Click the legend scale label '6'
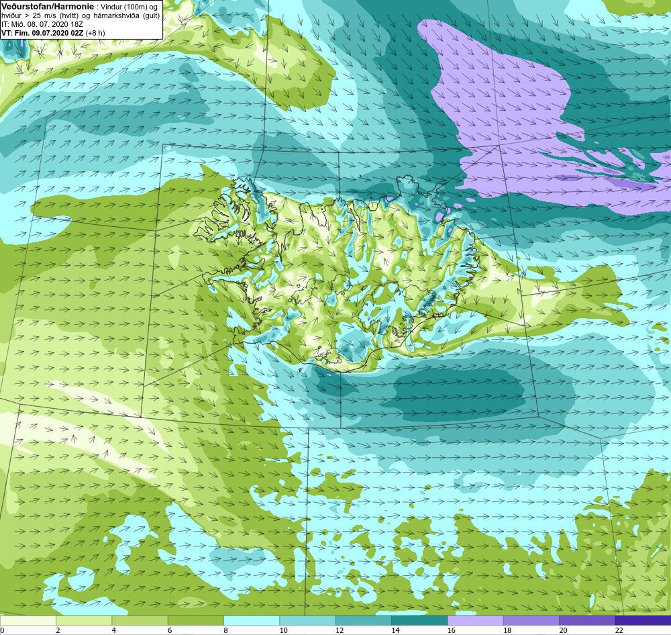Screen dimensions: 671x635 [x=170, y=630]
